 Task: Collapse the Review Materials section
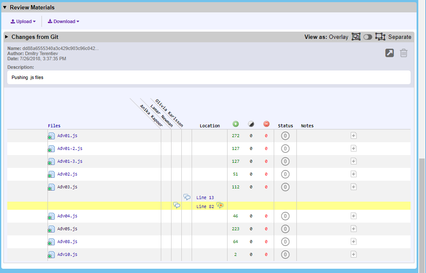[x=4, y=7]
